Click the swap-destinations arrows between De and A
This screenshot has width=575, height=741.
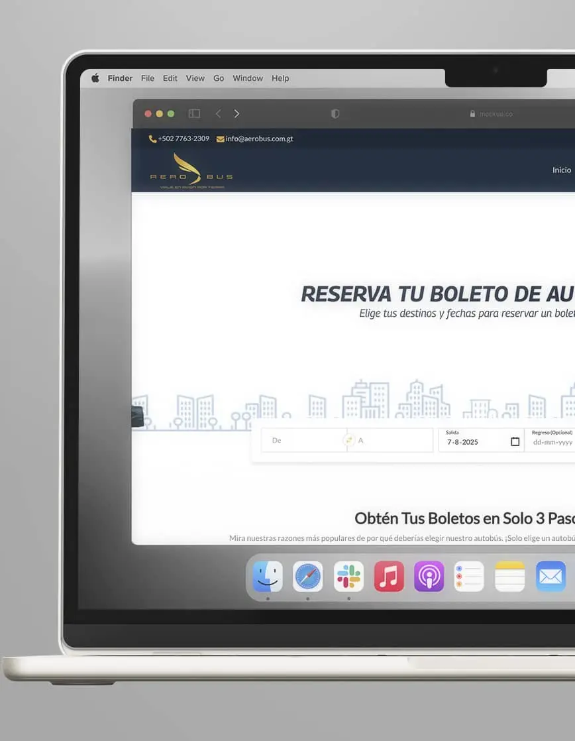pos(350,439)
